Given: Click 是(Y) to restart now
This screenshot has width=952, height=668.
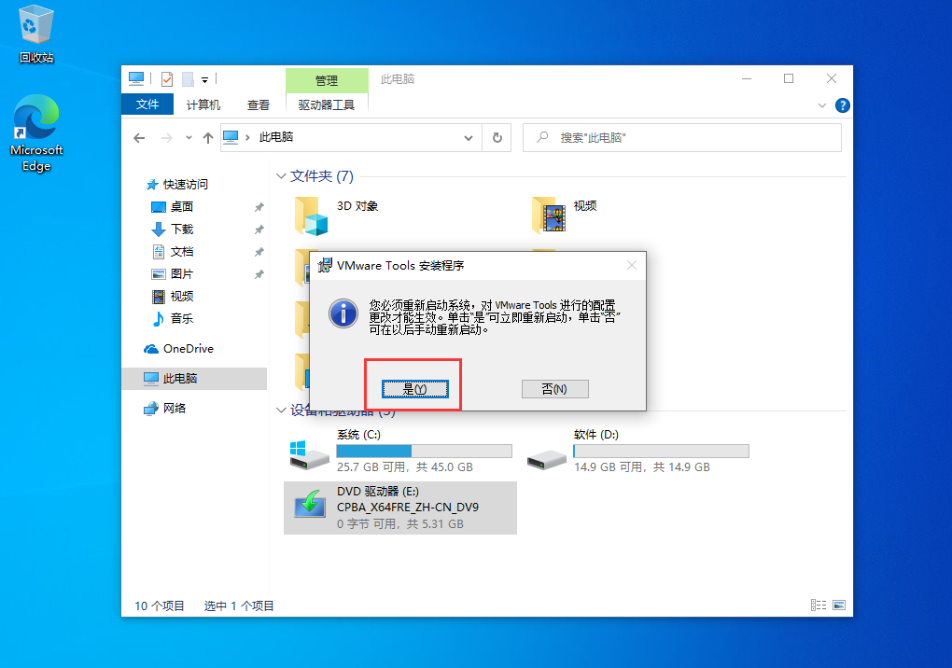Looking at the screenshot, I should 415,389.
